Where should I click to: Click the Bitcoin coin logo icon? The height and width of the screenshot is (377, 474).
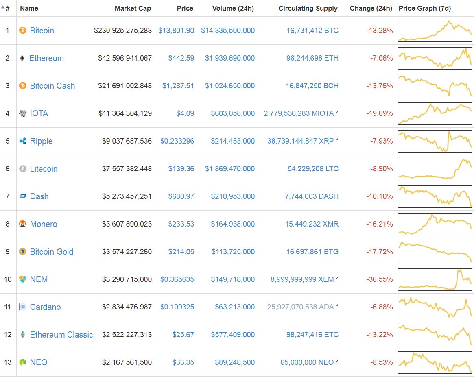point(23,30)
